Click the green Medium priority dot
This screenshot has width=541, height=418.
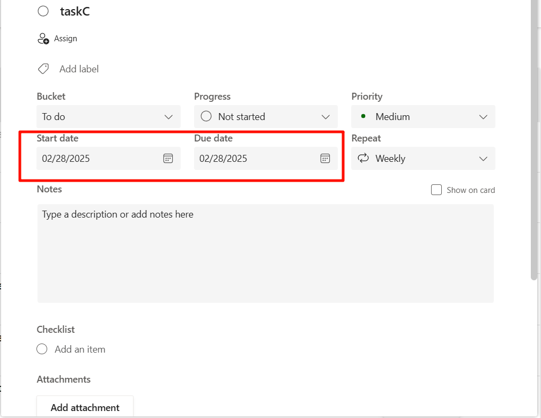coord(363,116)
